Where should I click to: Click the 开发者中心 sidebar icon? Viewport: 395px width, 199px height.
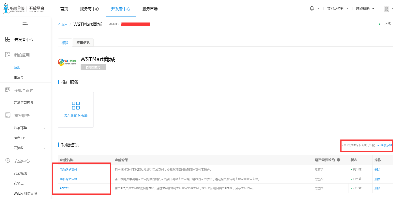point(8,39)
